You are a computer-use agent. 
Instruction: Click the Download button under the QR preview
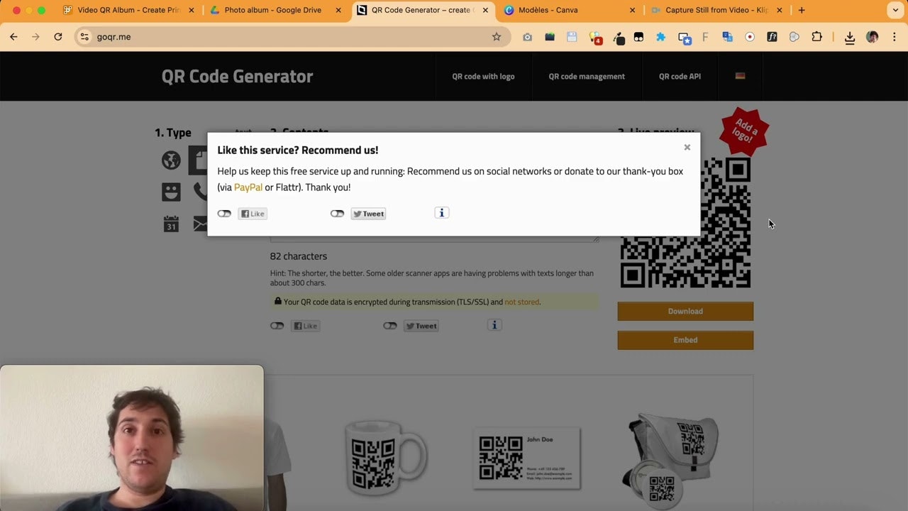pyautogui.click(x=685, y=311)
